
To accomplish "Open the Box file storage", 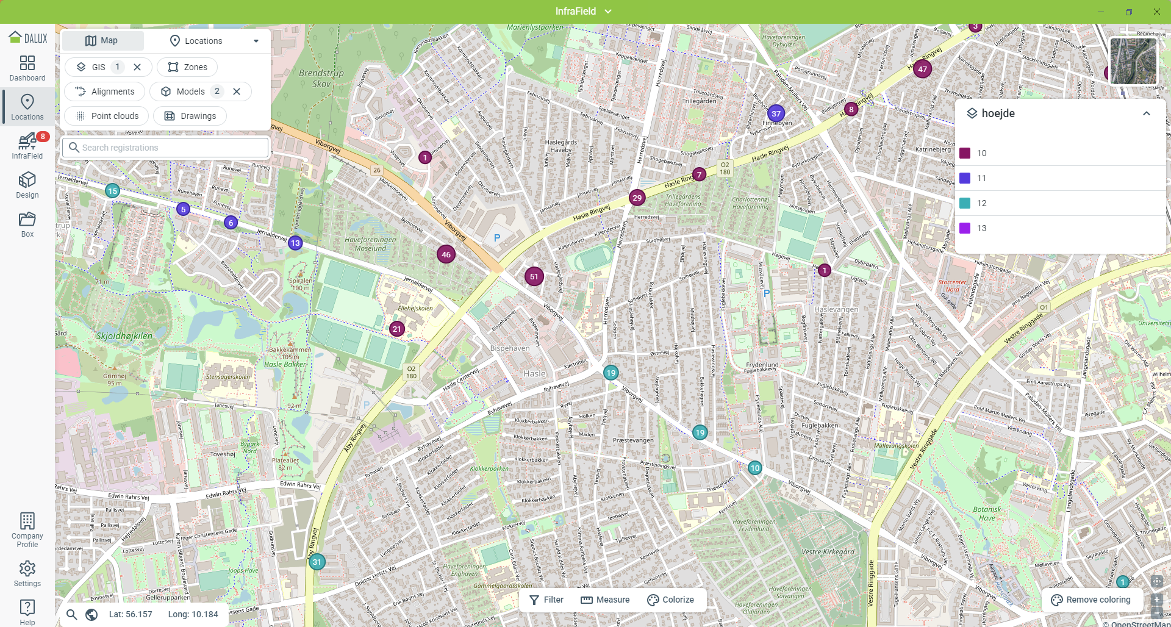I will pos(27,224).
